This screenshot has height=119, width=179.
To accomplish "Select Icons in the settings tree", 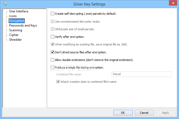I will coord(13,16).
